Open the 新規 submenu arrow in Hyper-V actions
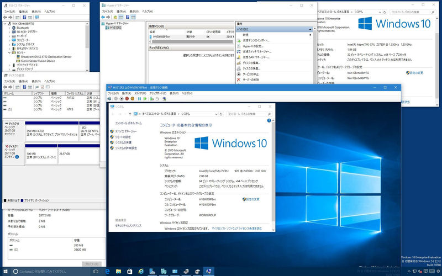The image size is (442, 276). pos(311,35)
